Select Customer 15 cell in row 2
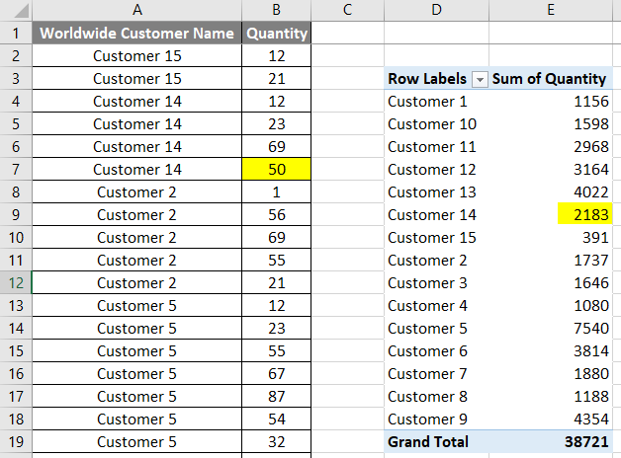 (x=137, y=55)
